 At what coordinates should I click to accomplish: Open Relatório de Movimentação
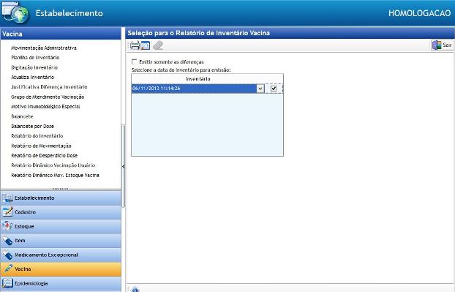(x=41, y=146)
